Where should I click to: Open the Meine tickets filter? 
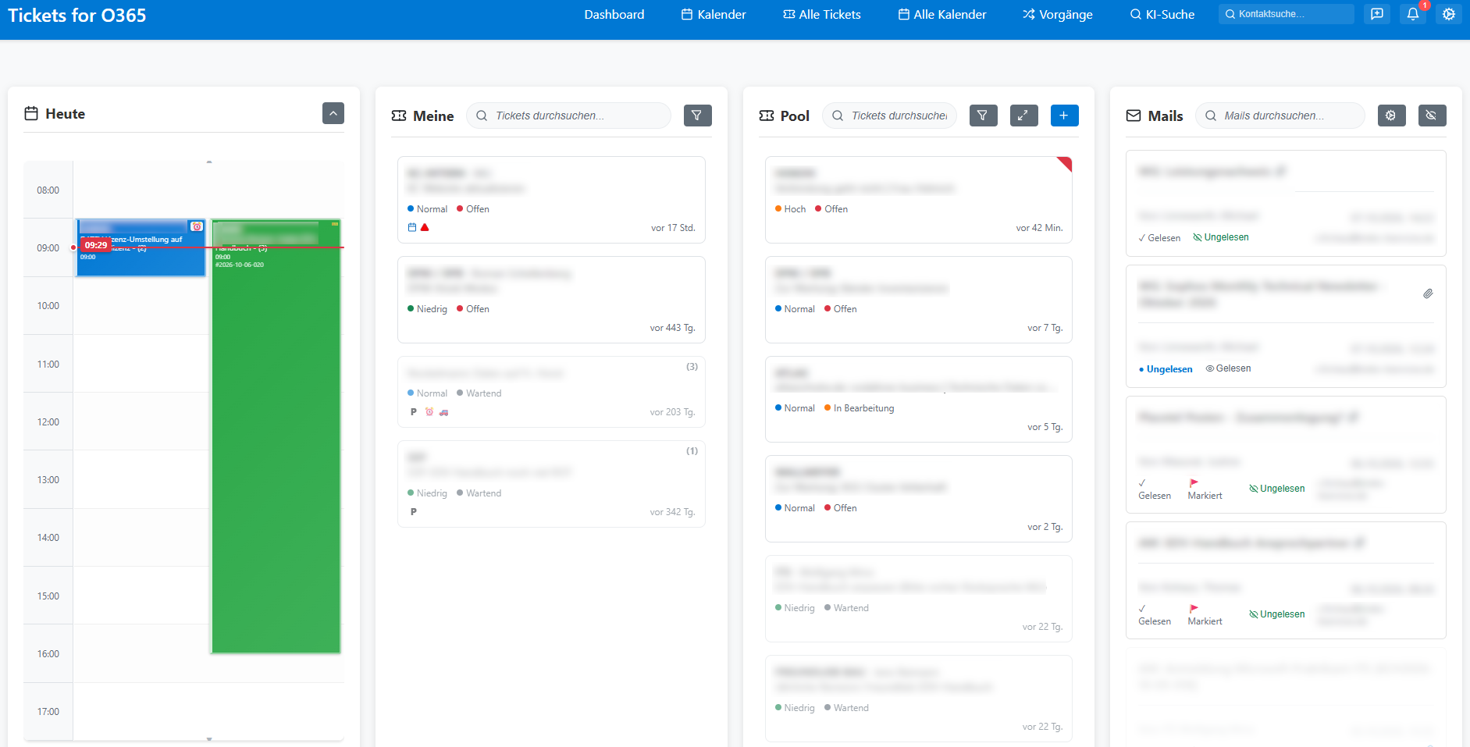(697, 116)
